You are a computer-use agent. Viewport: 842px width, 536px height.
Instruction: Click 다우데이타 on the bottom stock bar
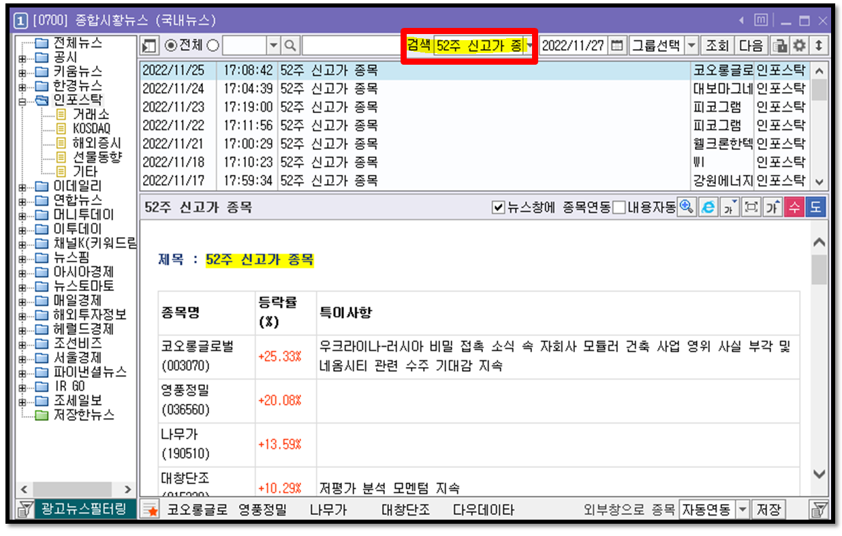pos(484,510)
